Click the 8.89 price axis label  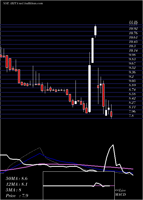pos(132,85)
